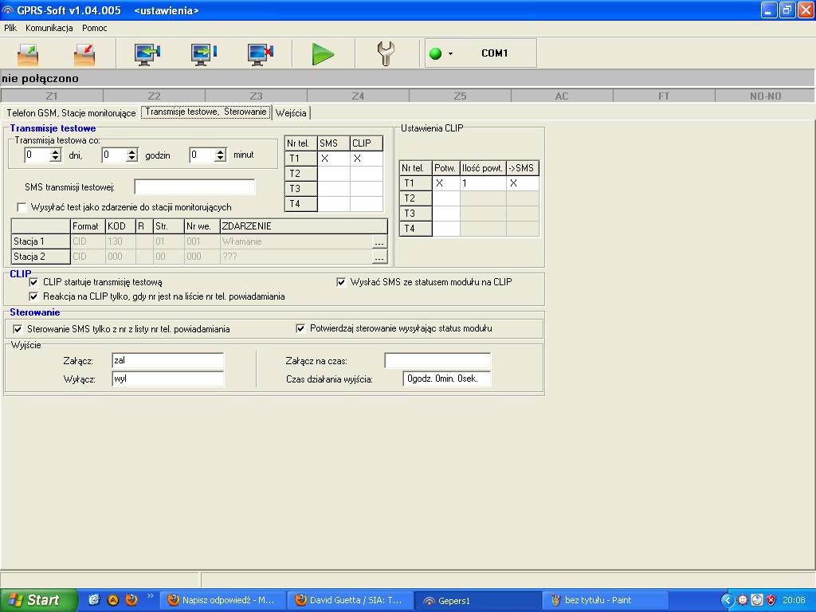Toggle Wysłać SMS ze statusem modułu checkbox
Screen dimensions: 816x612
point(341,282)
